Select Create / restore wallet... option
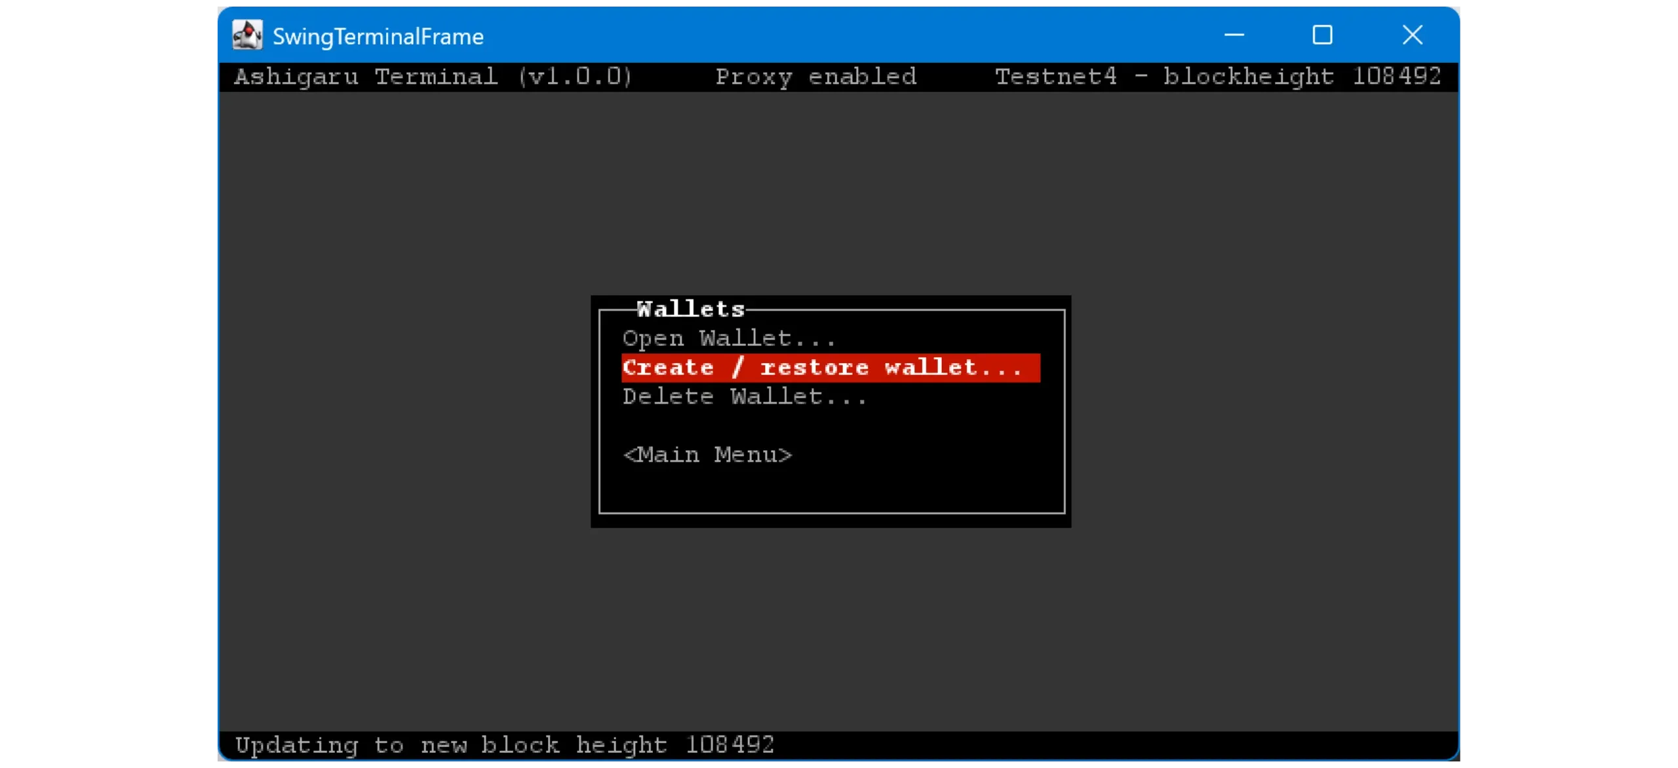The image size is (1678, 768). [x=830, y=368]
